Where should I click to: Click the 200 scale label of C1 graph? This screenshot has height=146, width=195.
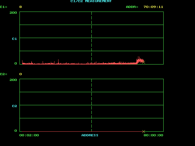point(13,13)
